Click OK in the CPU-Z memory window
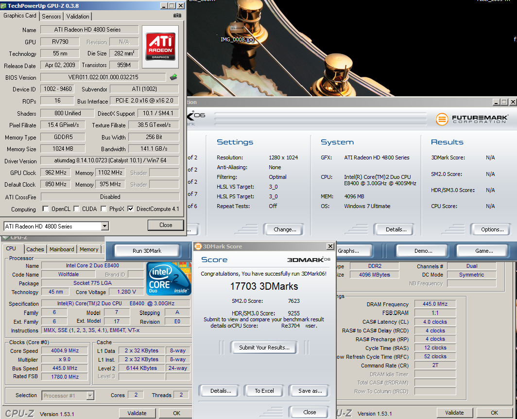Image resolution: width=517 pixels, height=419 pixels. click(x=494, y=413)
